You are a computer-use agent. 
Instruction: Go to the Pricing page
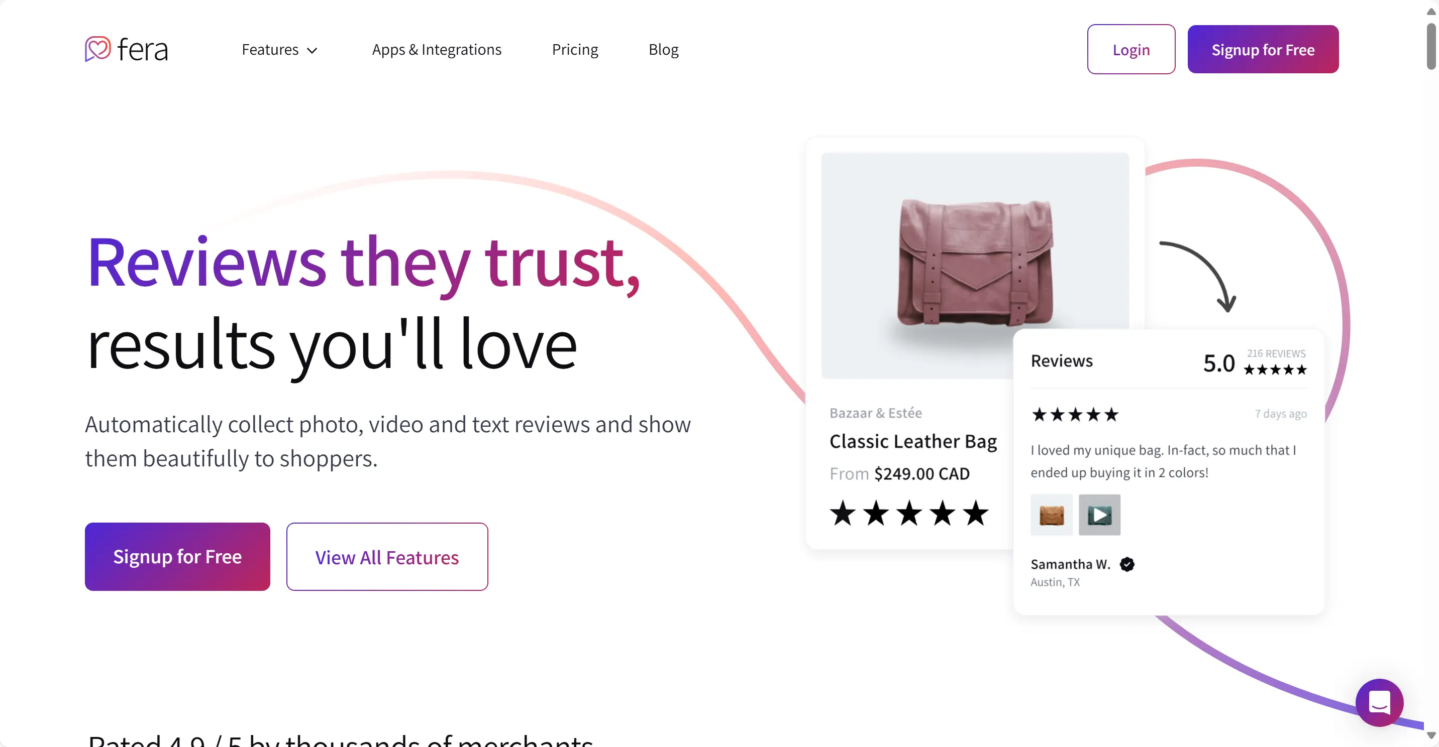pos(575,50)
